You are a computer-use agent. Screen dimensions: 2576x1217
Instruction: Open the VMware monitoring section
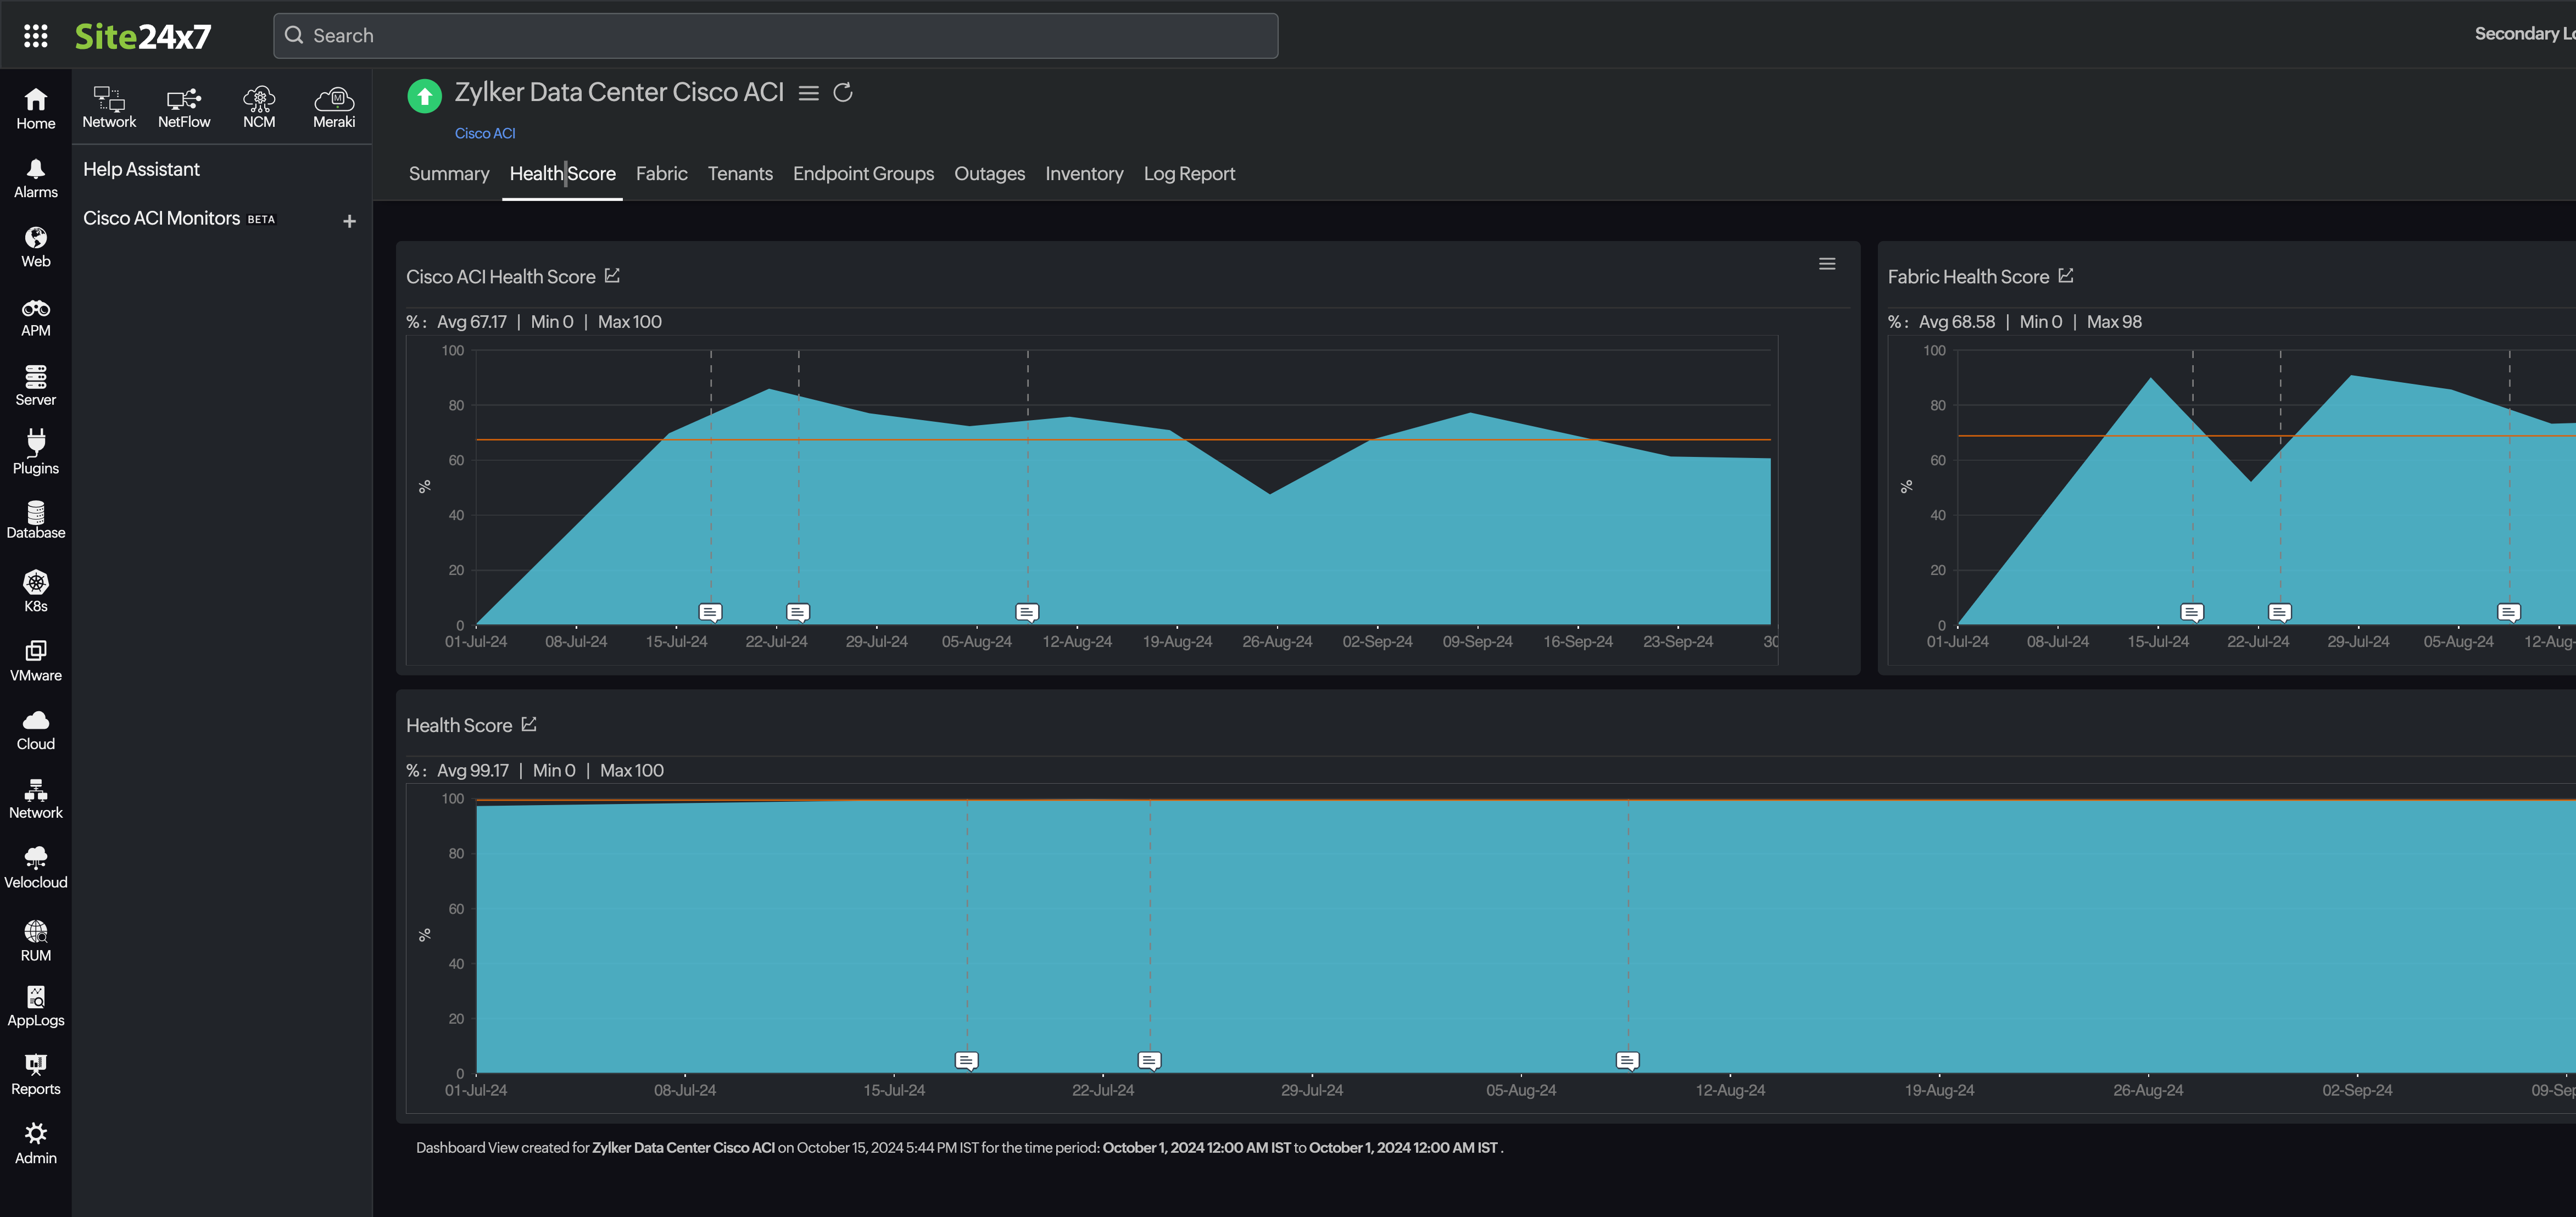[x=35, y=660]
